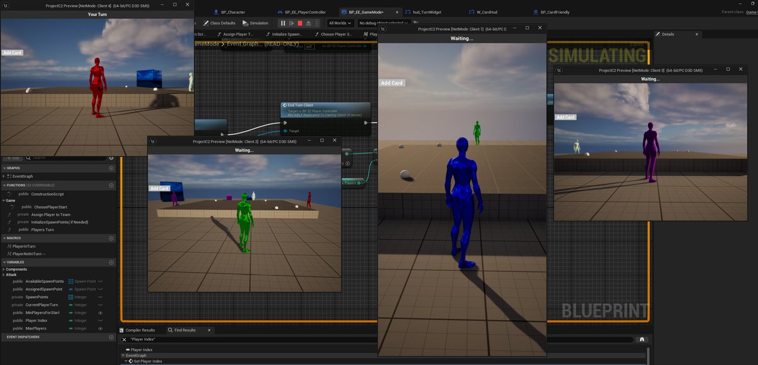The width and height of the screenshot is (758, 365).
Task: Collapse the GRAPHS section
Action: coord(4,168)
